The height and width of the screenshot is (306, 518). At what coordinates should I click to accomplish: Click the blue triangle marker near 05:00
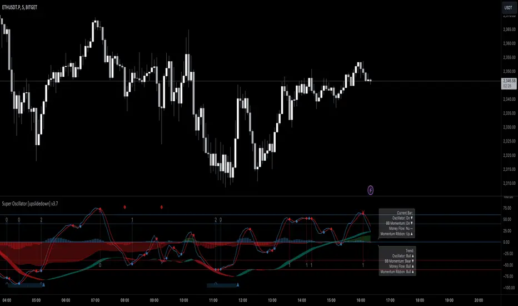click(43, 284)
